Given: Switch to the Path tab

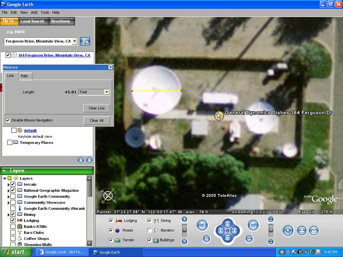Looking at the screenshot, I should (x=24, y=76).
